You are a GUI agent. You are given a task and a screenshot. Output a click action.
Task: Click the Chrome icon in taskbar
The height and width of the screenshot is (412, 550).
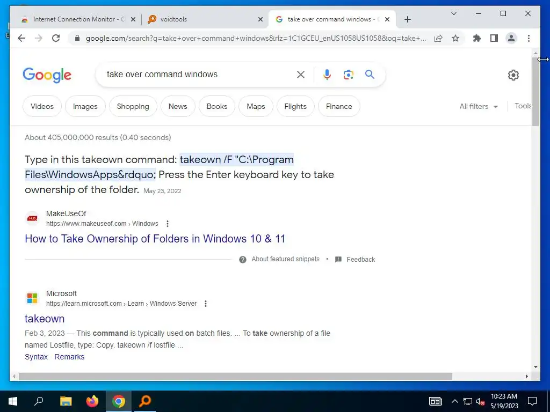pos(119,401)
